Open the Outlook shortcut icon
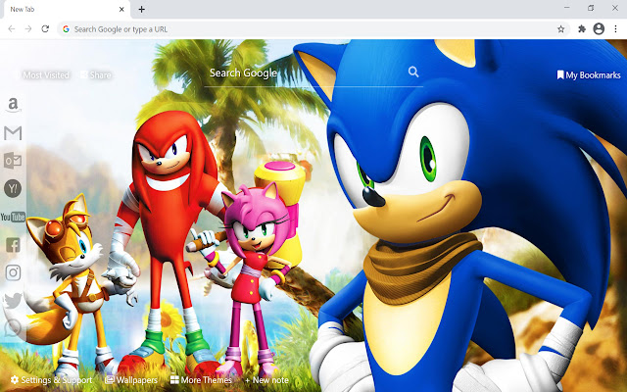Viewport: 627px width, 392px height. tap(13, 161)
